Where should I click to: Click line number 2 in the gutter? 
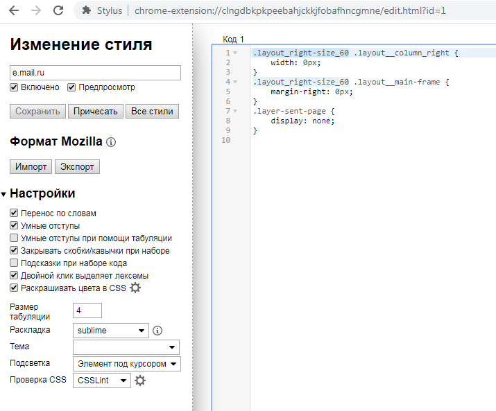coord(228,62)
